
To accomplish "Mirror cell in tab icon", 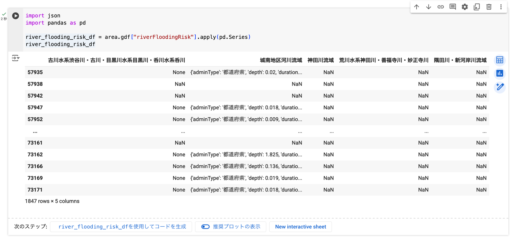I will pos(477,7).
